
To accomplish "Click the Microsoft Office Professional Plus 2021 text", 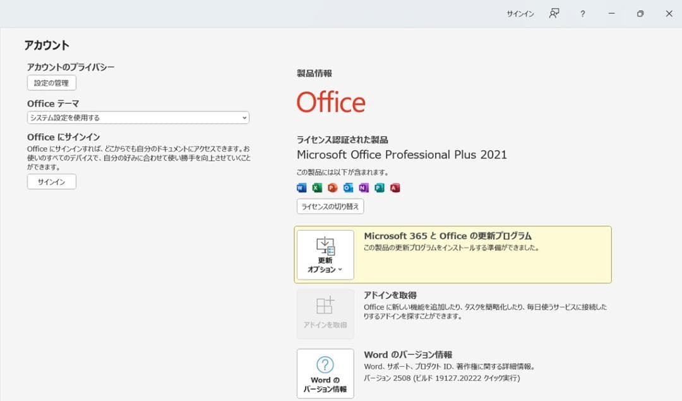I will pyautogui.click(x=402, y=154).
